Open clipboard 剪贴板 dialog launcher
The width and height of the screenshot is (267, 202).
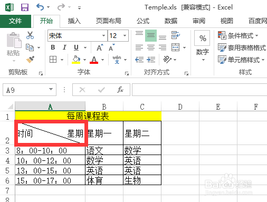click(41, 74)
